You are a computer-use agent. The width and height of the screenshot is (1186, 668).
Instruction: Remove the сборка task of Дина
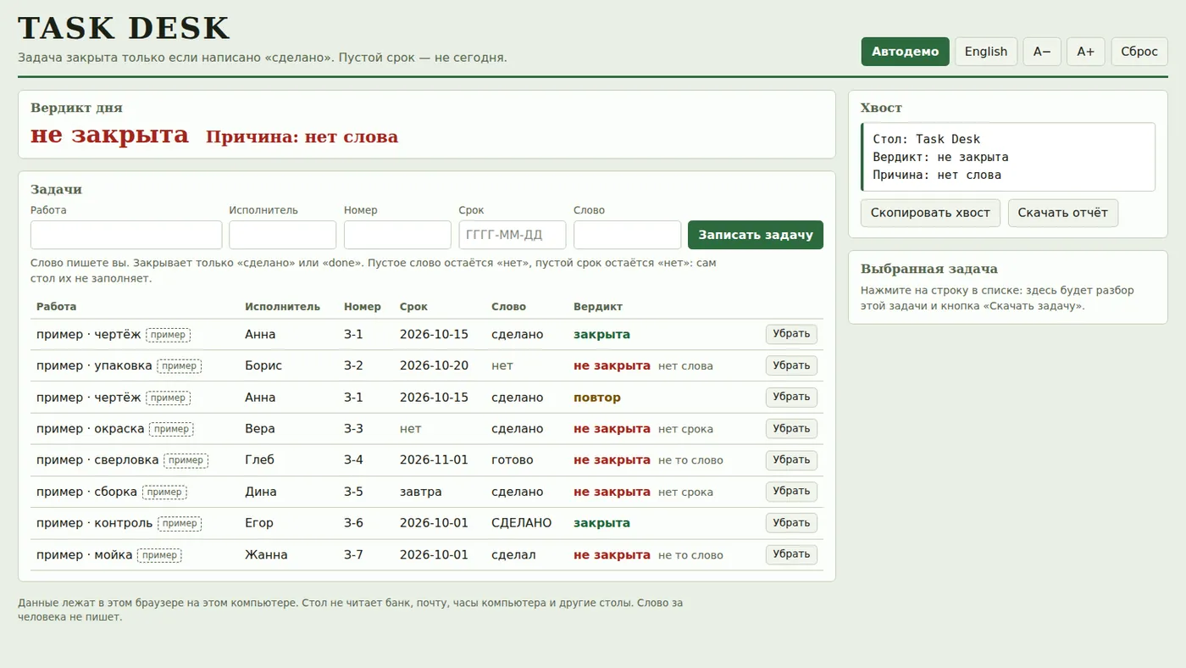click(791, 491)
